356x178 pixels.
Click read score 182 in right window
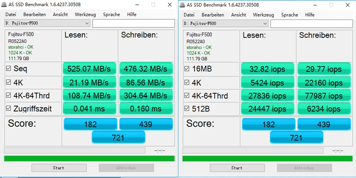(268, 124)
